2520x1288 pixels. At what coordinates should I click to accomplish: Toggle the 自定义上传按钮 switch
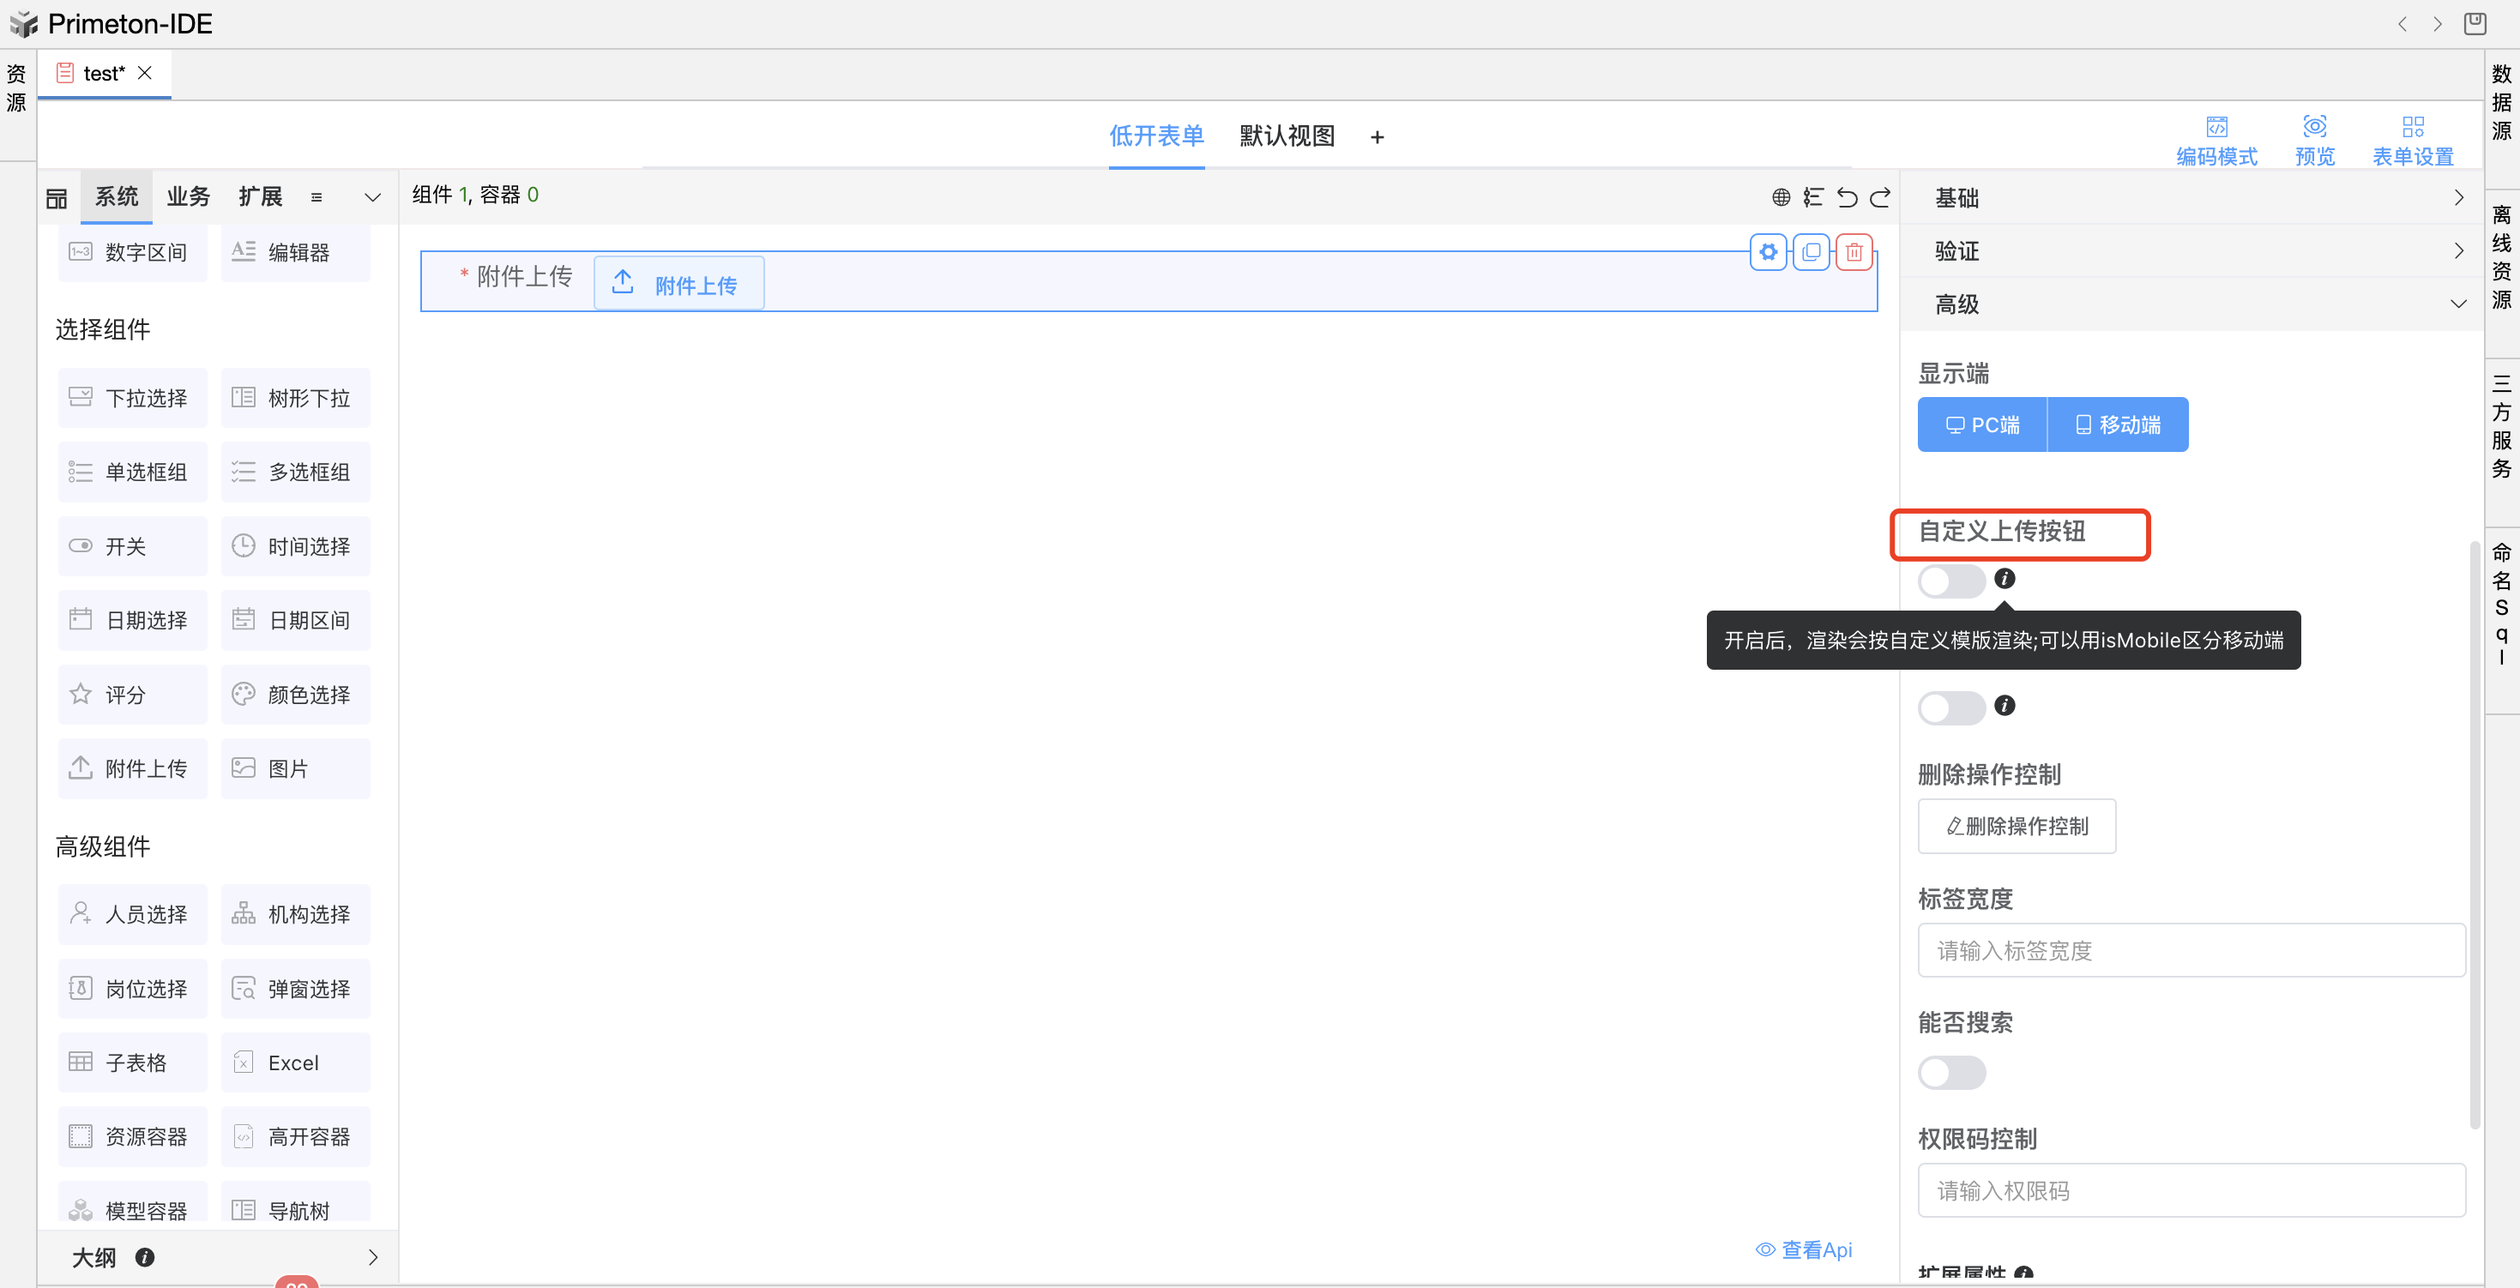pos(1950,581)
